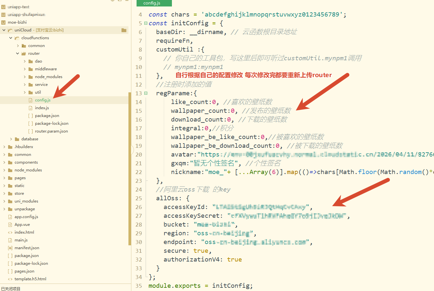Expand the middleware folder
The height and width of the screenshot is (291, 434).
coord(25,69)
